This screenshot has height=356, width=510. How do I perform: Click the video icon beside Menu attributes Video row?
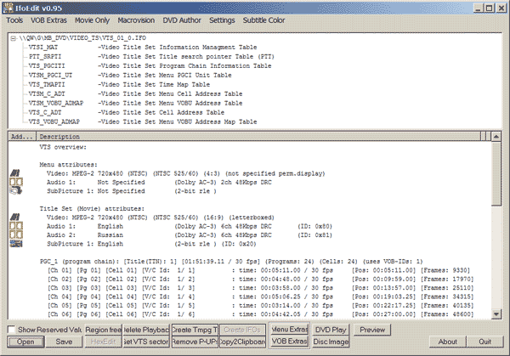(15, 173)
